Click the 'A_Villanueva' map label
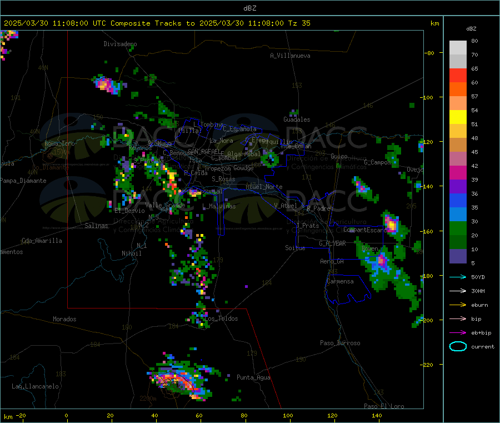The height and width of the screenshot is (423, 500). point(290,56)
